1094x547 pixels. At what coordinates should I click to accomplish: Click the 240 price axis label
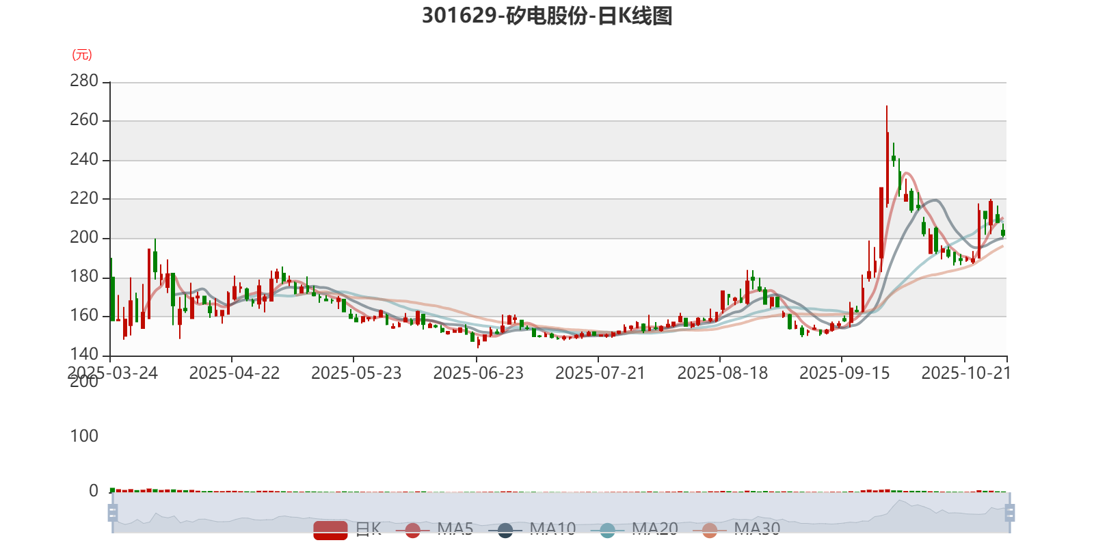click(84, 159)
